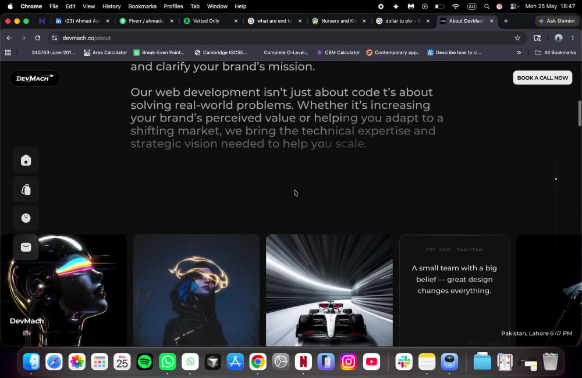Open the Contemporary app bookmark
582x378 pixels.
click(x=393, y=53)
